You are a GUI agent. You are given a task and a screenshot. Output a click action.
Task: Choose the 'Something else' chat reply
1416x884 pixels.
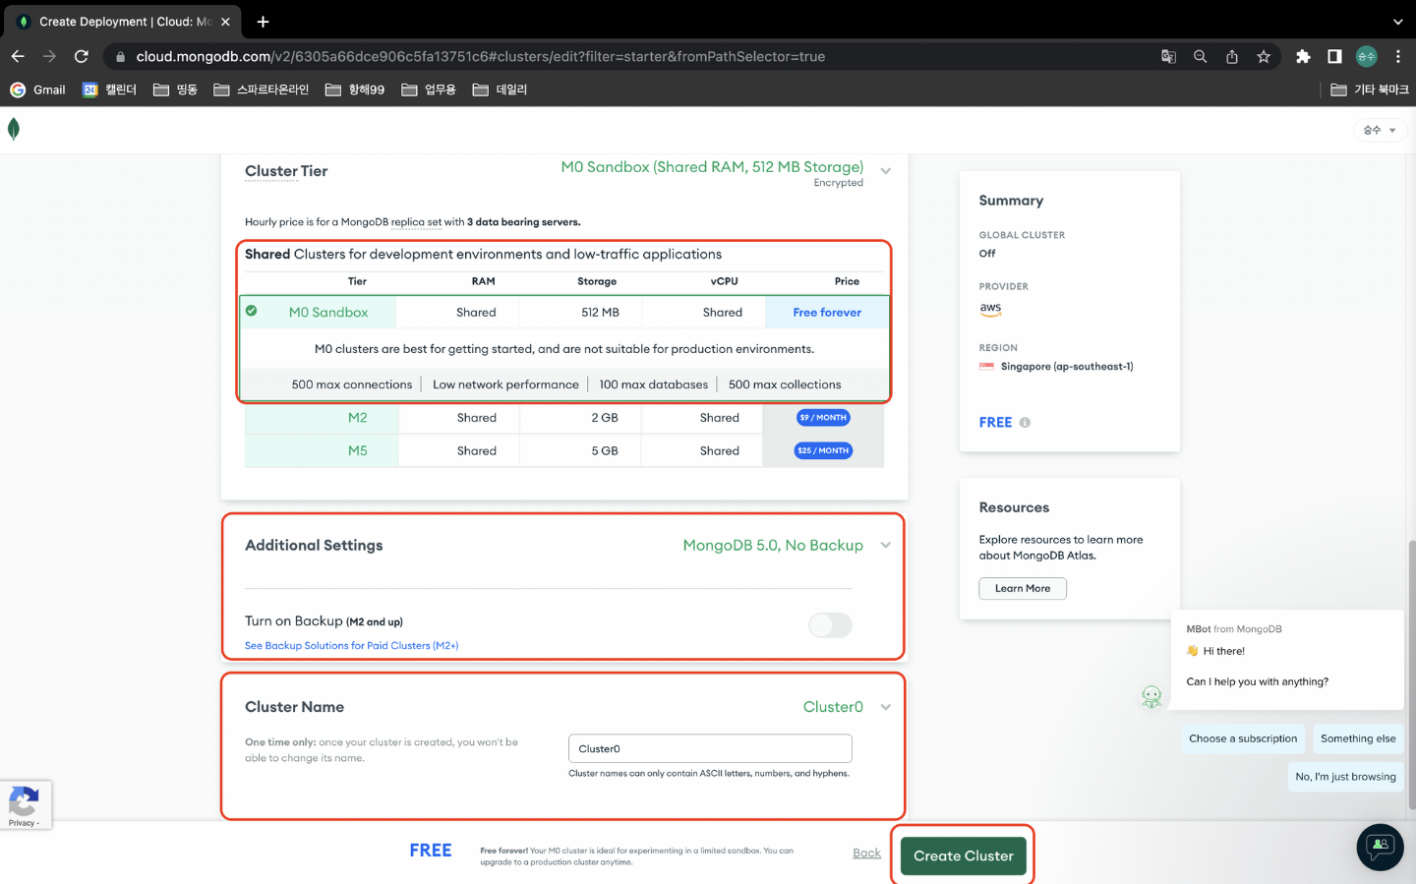coord(1358,738)
